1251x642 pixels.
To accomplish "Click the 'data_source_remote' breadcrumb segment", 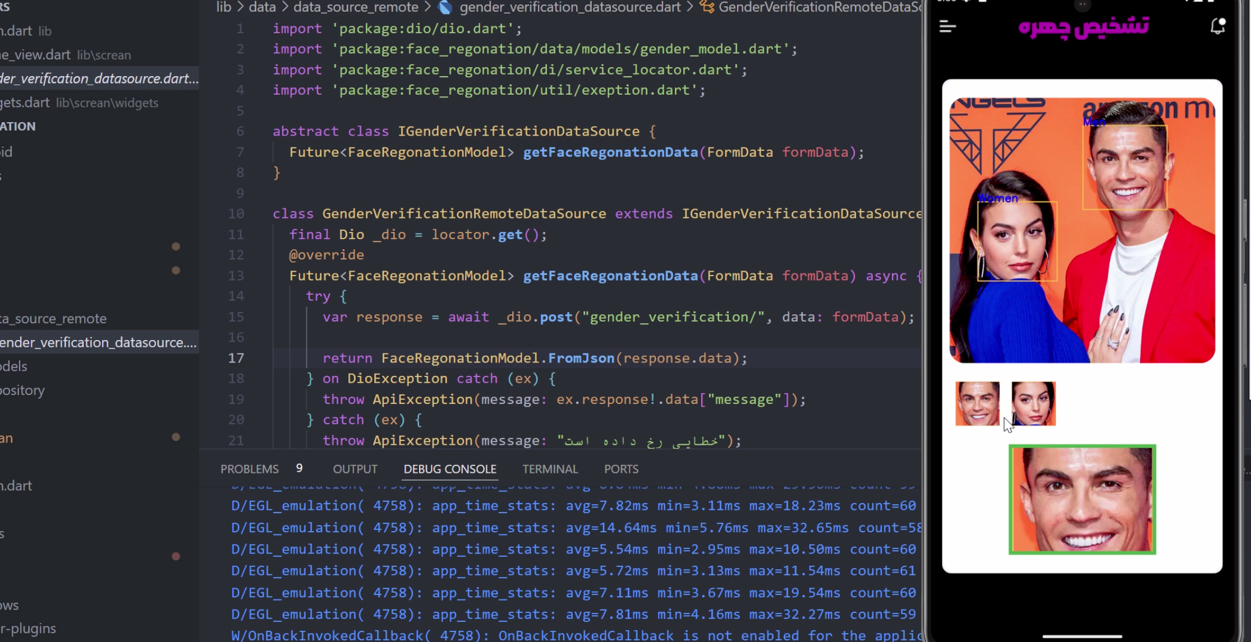I will click(x=356, y=7).
